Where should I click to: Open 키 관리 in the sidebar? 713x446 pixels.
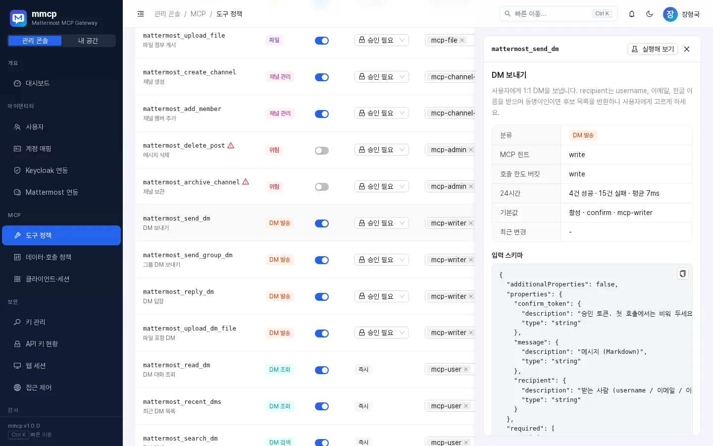(x=61, y=322)
